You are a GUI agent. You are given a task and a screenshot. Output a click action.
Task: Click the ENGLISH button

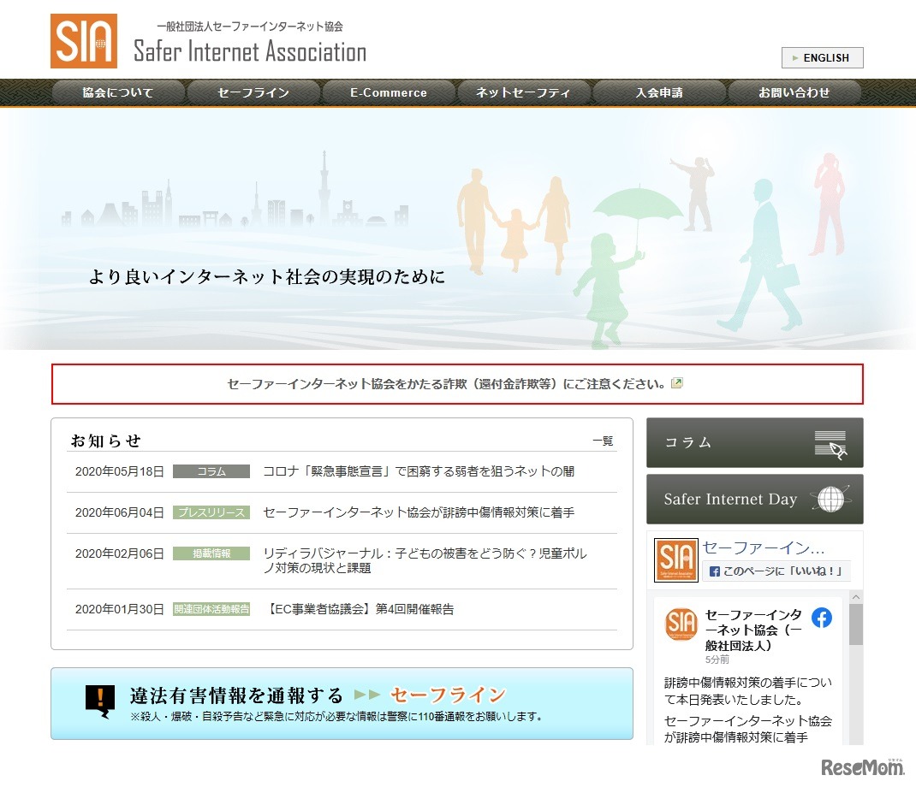(822, 57)
